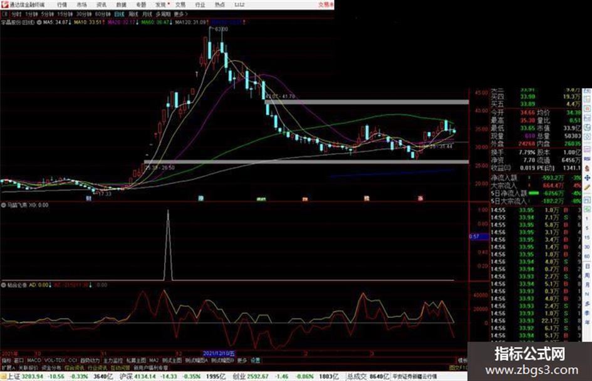Click the highlighted date marker 2021/12/10

click(219, 353)
